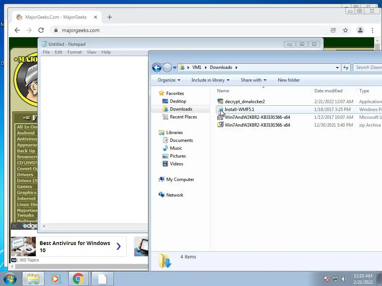This screenshot has width=382, height=286.
Task: Click Downloads in the breadcrumb path
Action: click(221, 67)
